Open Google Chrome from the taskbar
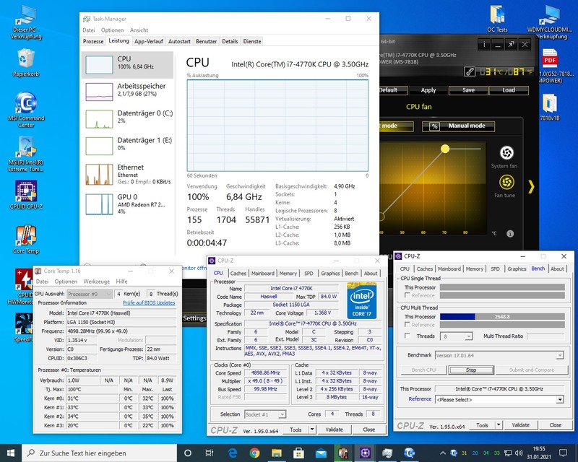 (254, 453)
